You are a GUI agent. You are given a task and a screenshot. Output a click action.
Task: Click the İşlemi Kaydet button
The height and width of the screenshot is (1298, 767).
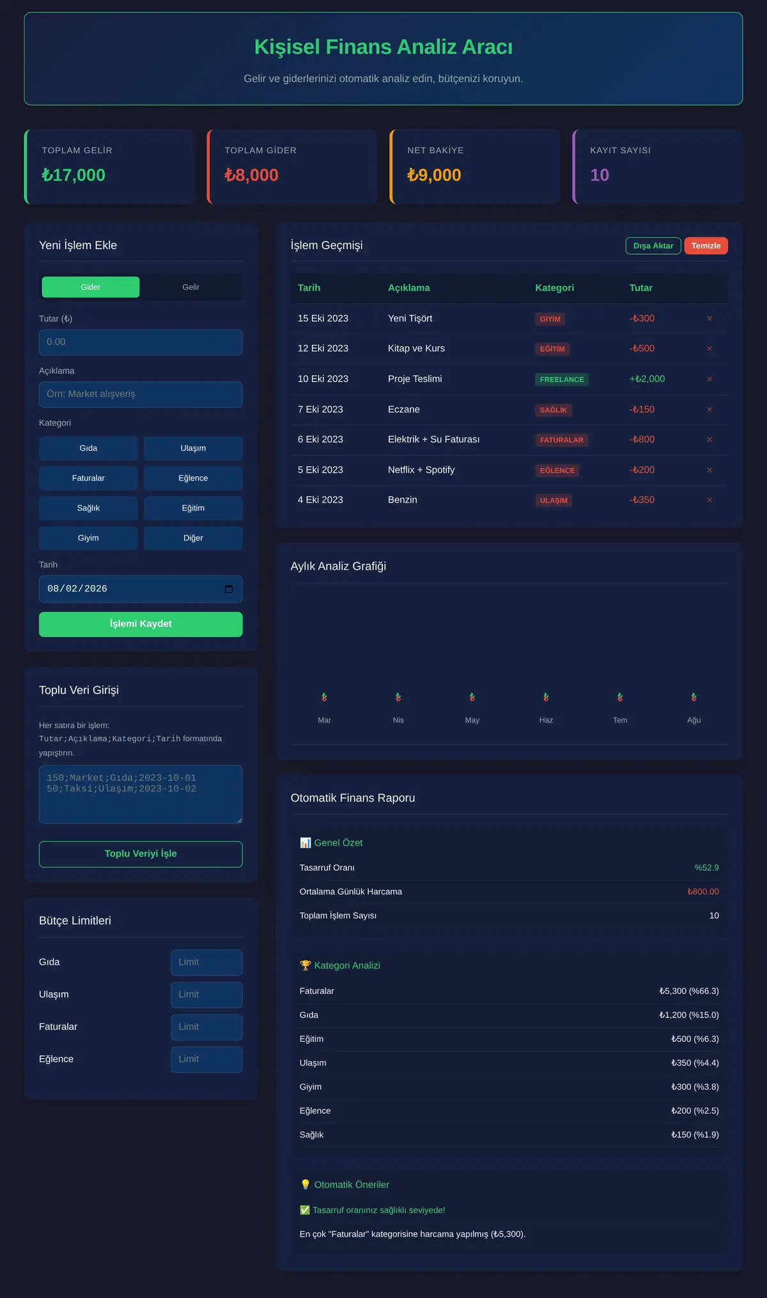pos(141,624)
